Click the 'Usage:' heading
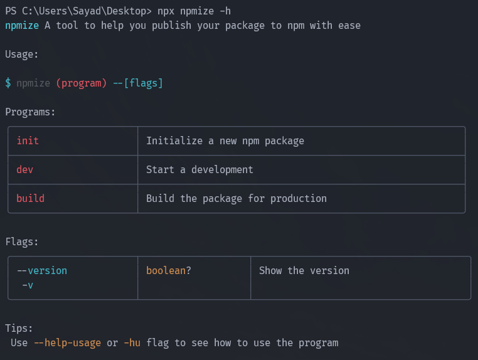The image size is (478, 360). point(22,55)
